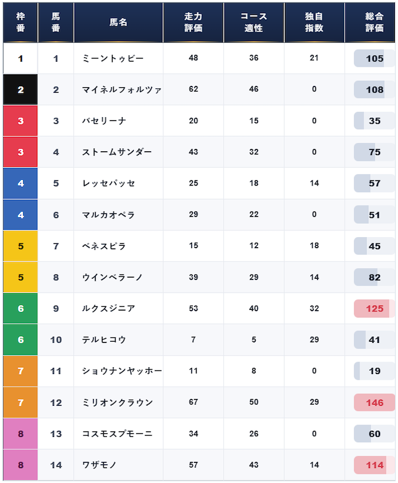This screenshot has width=398, height=483.
Task: Select horse name ミーントゥビー
Action: coord(113,59)
